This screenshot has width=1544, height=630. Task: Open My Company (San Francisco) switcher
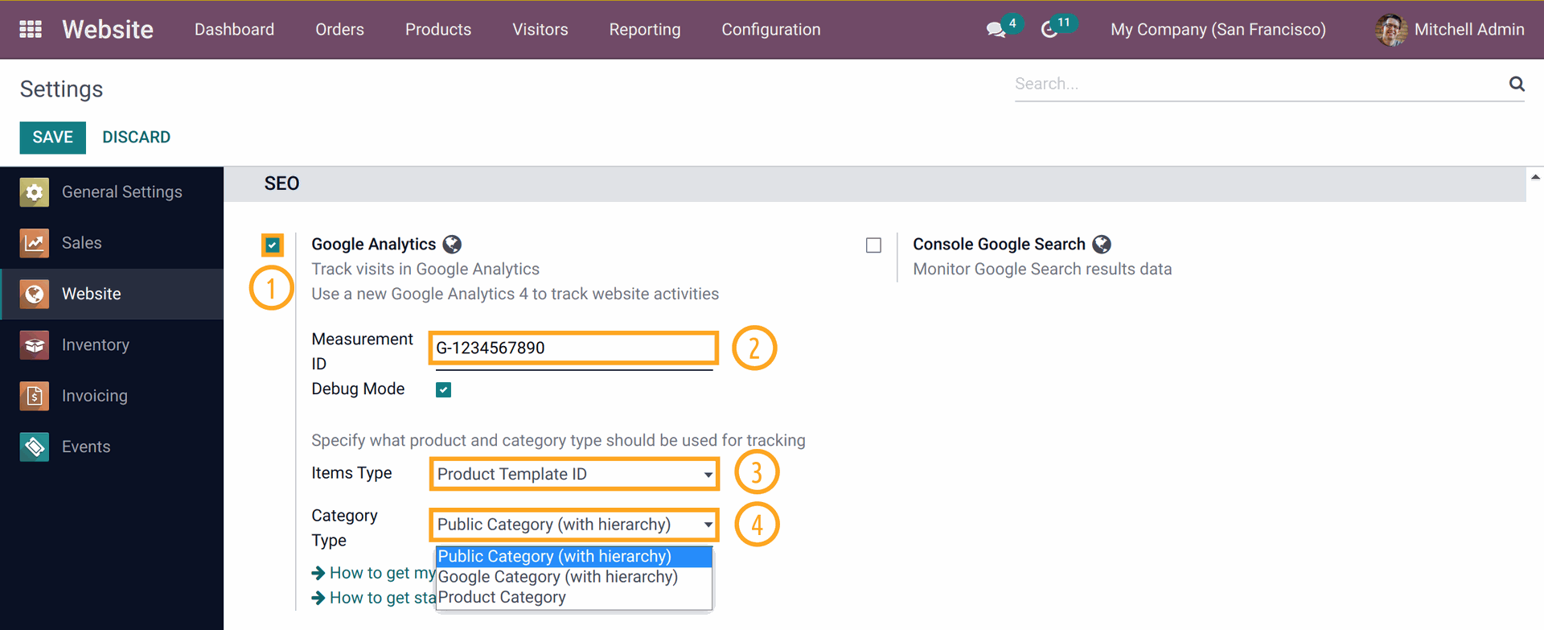tap(1218, 30)
